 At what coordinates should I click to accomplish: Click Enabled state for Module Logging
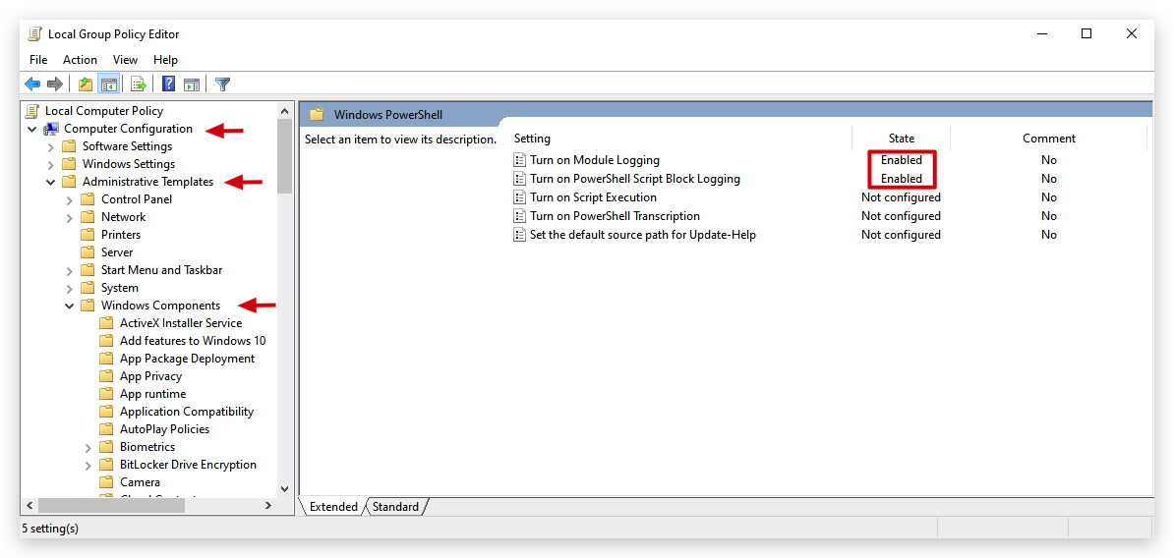click(902, 160)
